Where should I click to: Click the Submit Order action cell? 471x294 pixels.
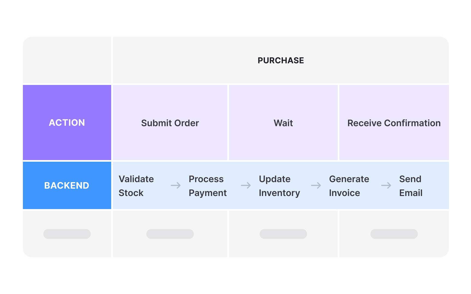(170, 123)
